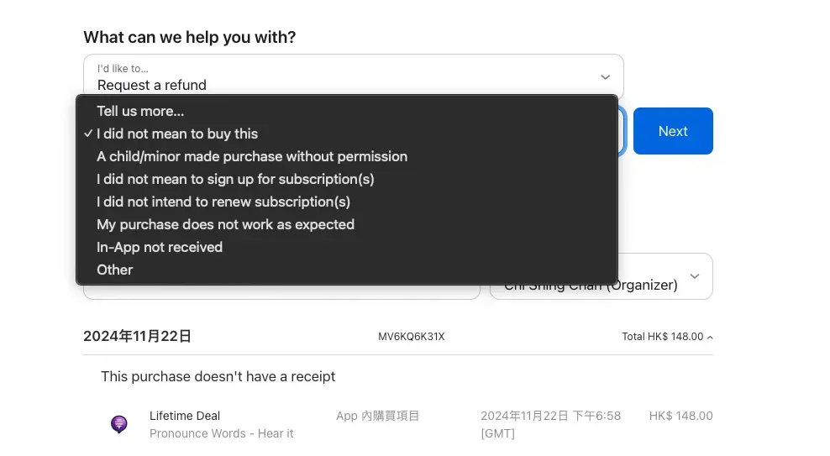Click order ID MV6KQ6K31X
Screen dimensions: 830x456
(412, 337)
